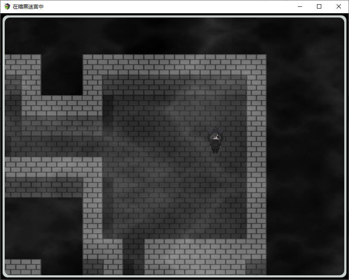Minimize the game window
Viewport: 349px width, 280px height.
click(300, 6)
